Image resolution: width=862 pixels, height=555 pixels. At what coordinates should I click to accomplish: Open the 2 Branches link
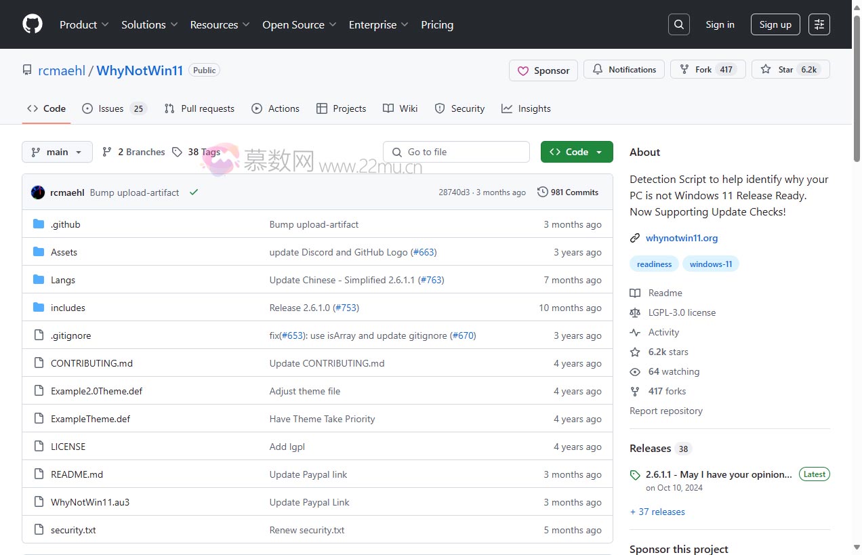click(134, 152)
